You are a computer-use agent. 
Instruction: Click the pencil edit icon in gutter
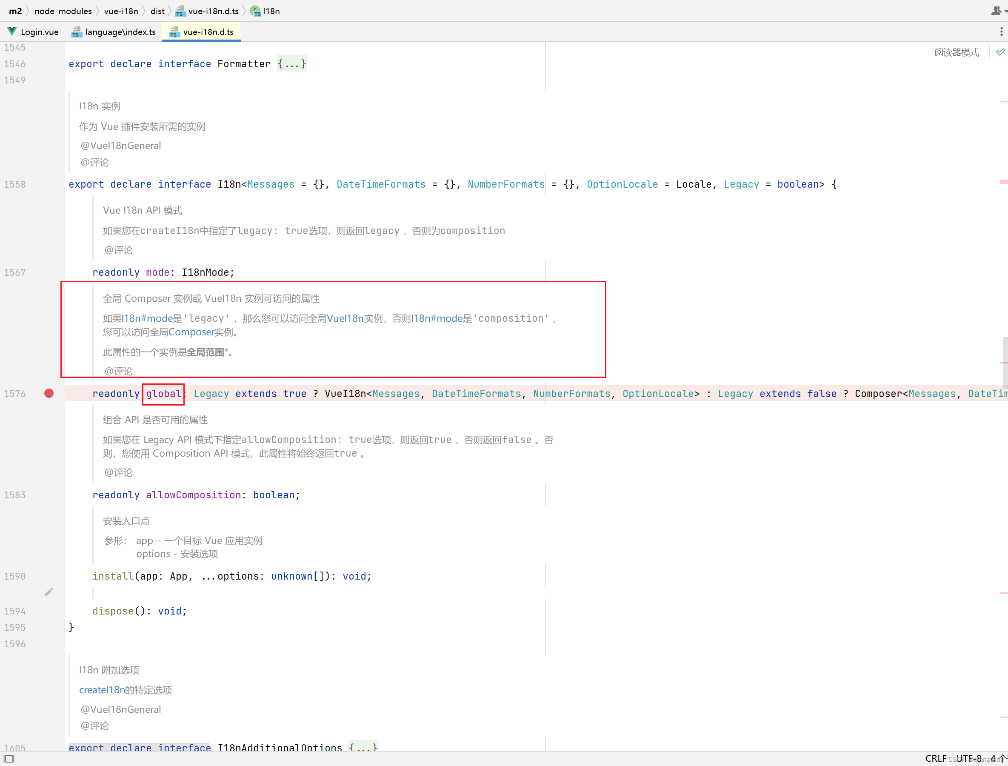click(49, 592)
